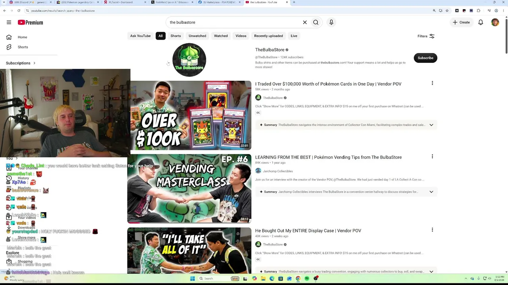This screenshot has height=285, width=508.
Task: Subscribe to TheBulbaStore
Action: pyautogui.click(x=425, y=58)
